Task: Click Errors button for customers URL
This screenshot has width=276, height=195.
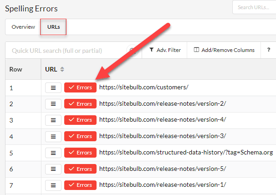Action: tap(80, 87)
